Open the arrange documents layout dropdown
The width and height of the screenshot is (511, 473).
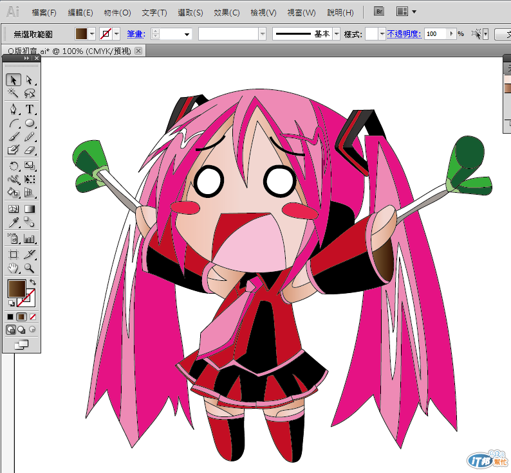tap(414, 12)
